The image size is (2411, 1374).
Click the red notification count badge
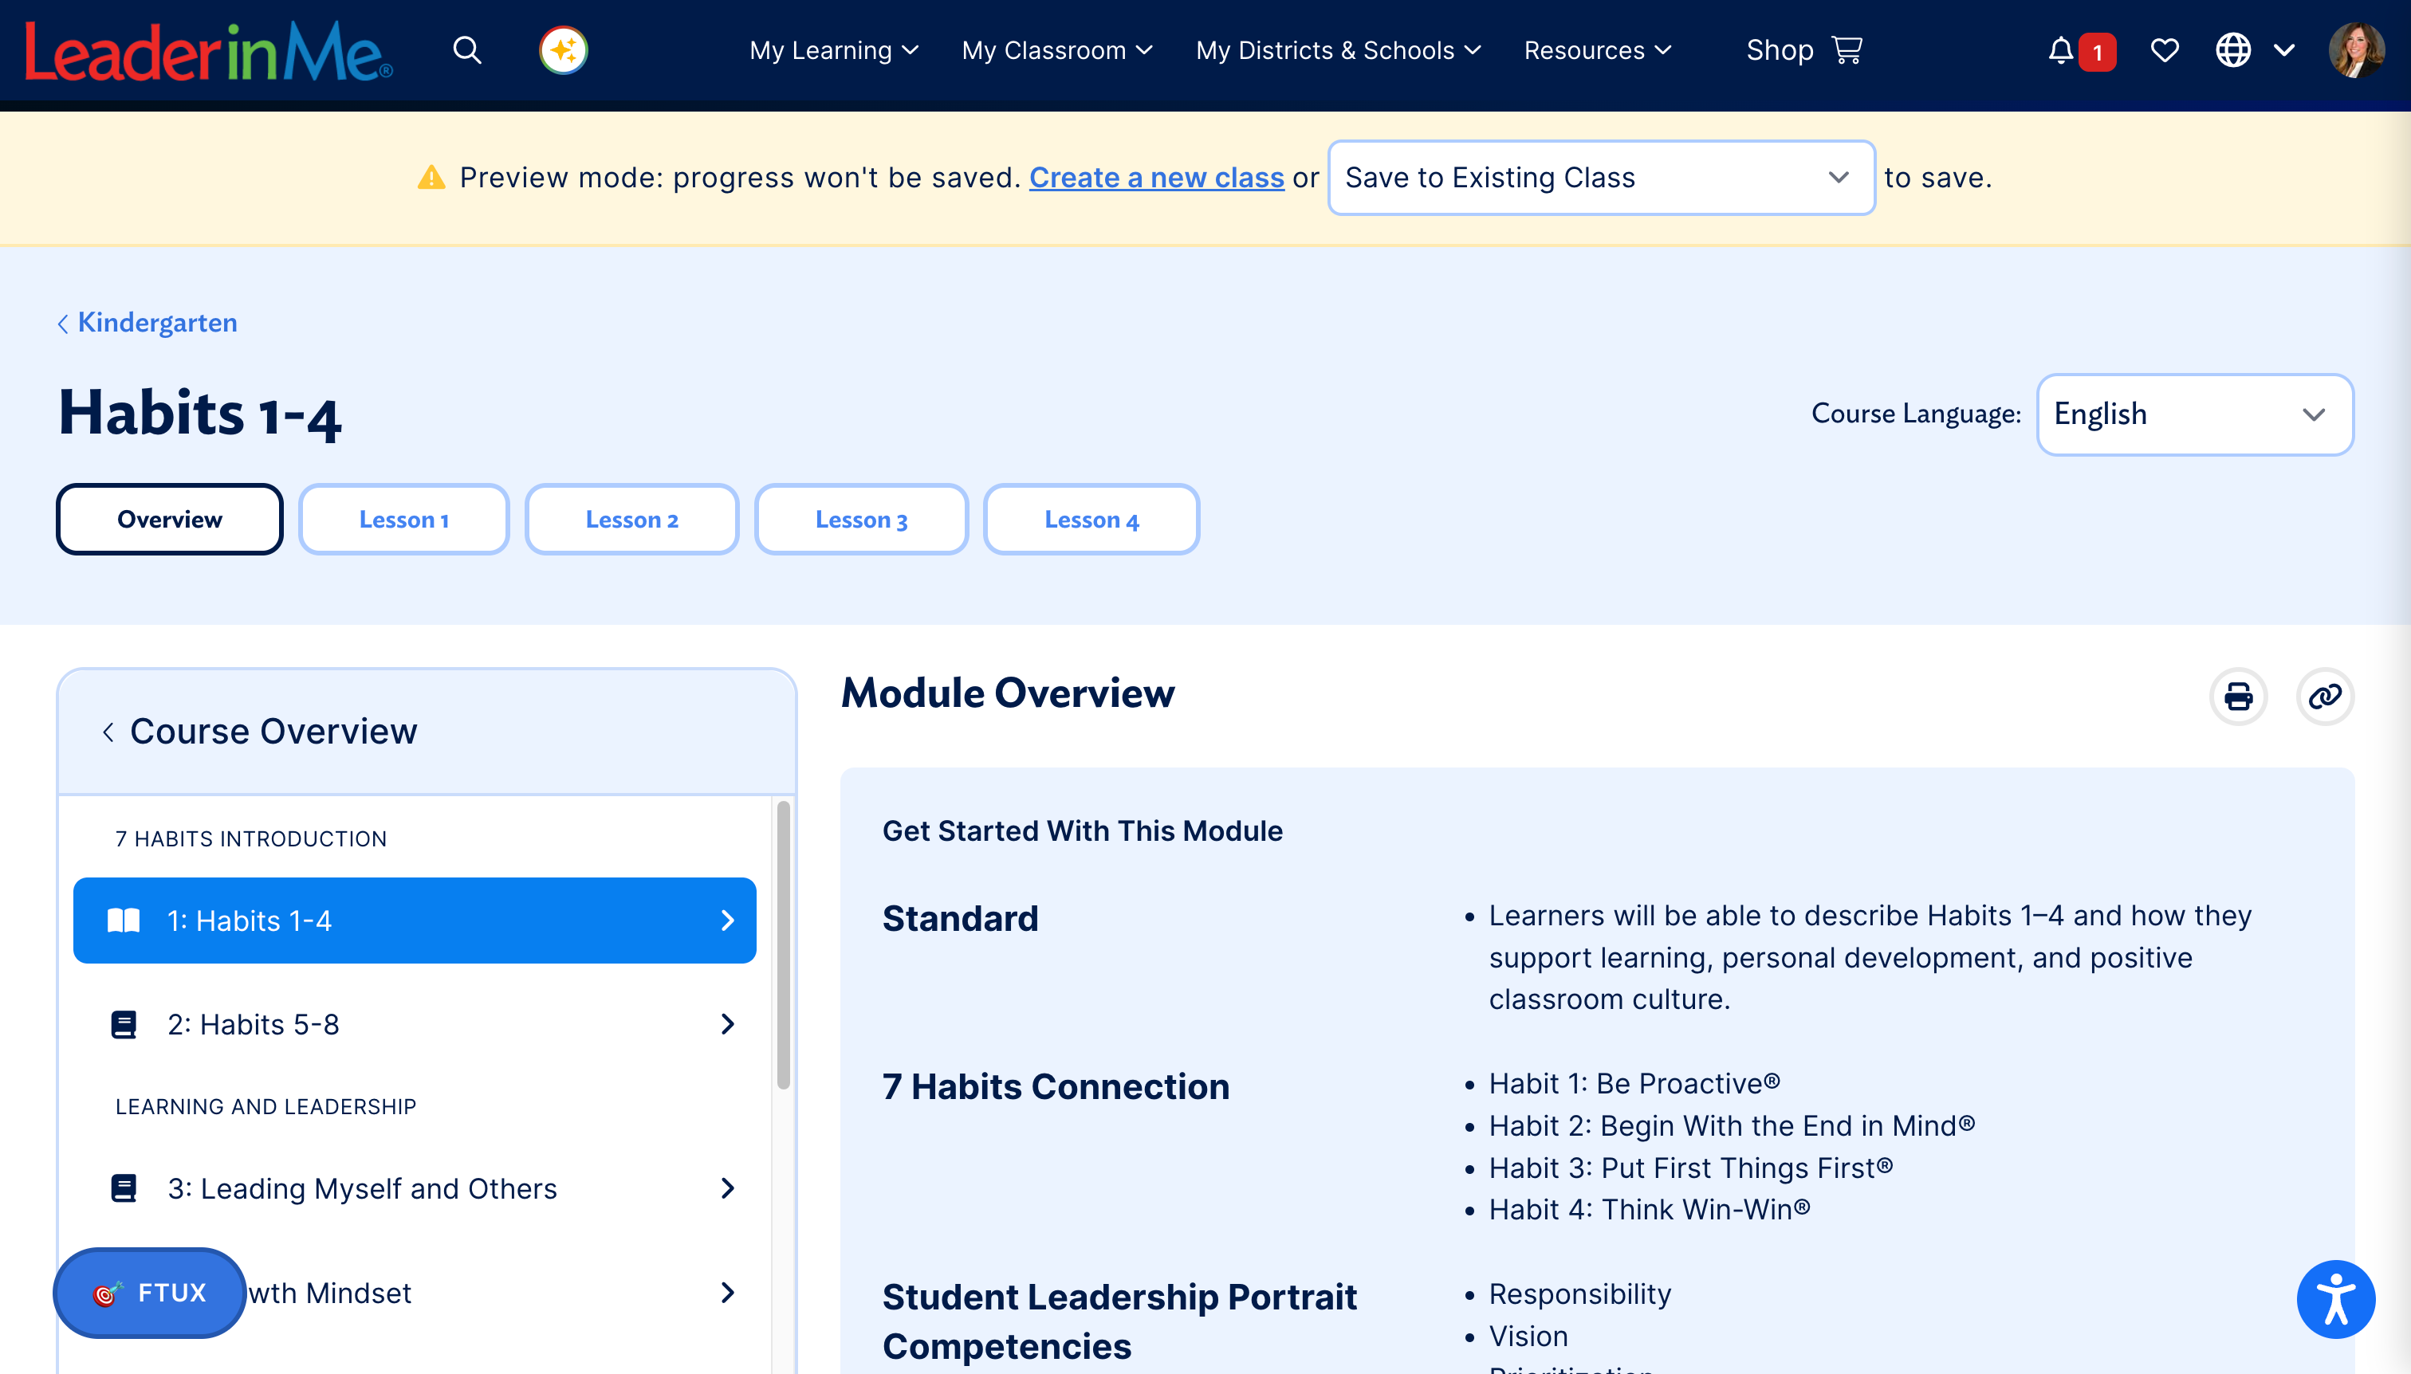click(2097, 52)
